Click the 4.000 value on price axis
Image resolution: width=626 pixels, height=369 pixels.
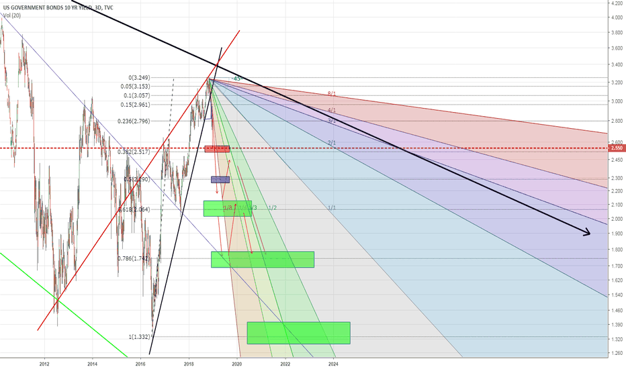pos(617,17)
